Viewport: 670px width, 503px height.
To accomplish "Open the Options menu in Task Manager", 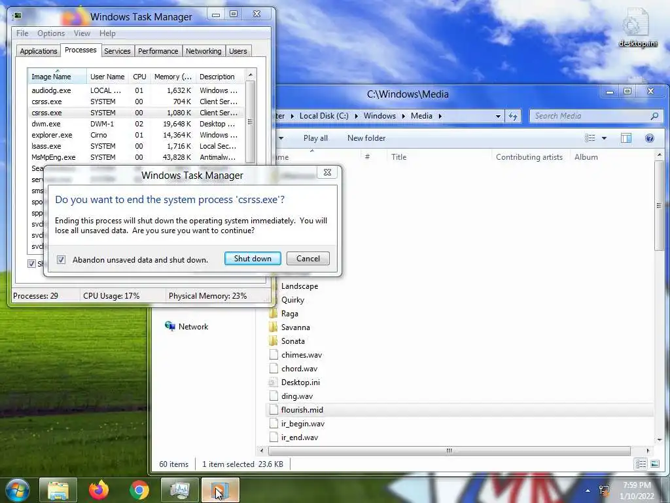I will coord(51,33).
